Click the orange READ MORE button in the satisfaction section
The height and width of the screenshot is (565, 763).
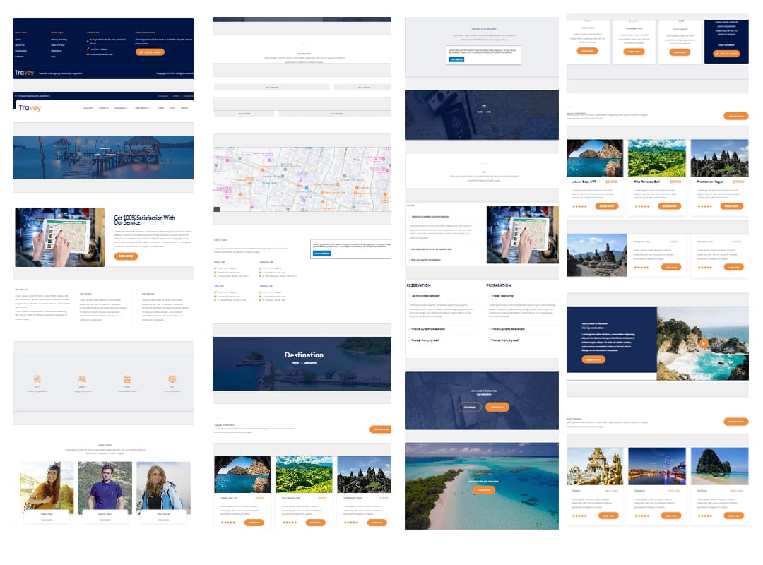(126, 255)
